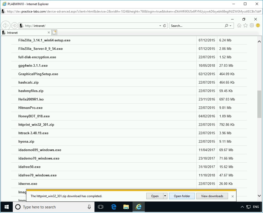Screen dimensions: 263x213
Task: Click the search magnifier icon
Action: pos(226,26)
